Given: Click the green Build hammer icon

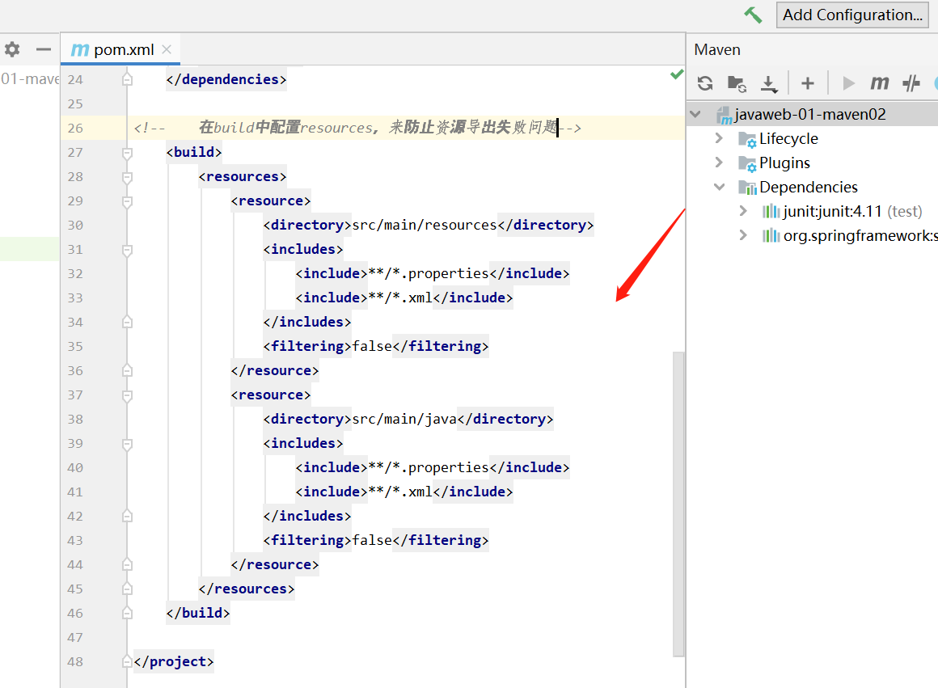Looking at the screenshot, I should click(x=753, y=15).
